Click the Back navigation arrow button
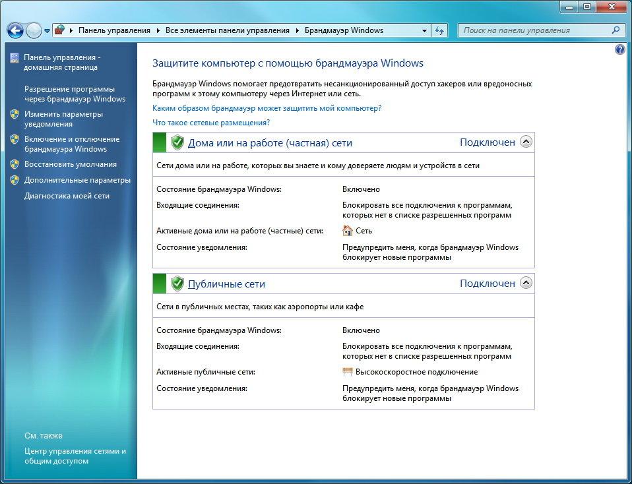The height and width of the screenshot is (484, 632). pyautogui.click(x=15, y=30)
